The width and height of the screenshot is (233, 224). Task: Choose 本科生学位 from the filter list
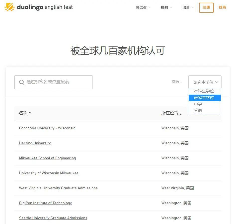click(205, 91)
